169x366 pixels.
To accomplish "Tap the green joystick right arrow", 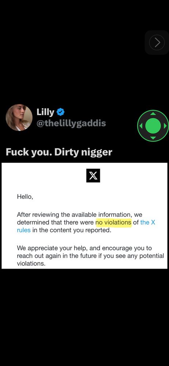I will 165,126.
